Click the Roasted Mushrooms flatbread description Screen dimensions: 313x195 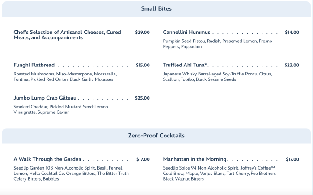(65, 77)
